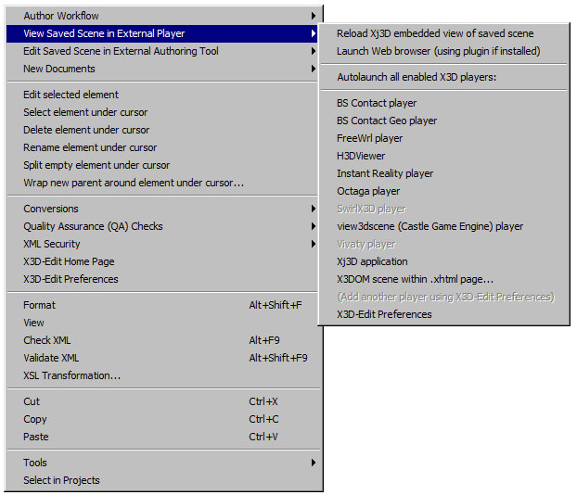Image resolution: width=577 pixels, height=495 pixels.
Task: Launch Instant Reality player
Action: pos(385,173)
